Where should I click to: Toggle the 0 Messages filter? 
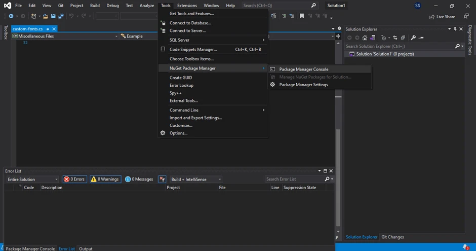click(139, 179)
